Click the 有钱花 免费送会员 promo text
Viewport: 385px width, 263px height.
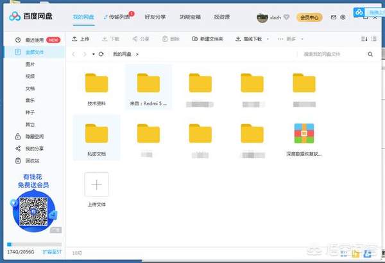(33, 181)
